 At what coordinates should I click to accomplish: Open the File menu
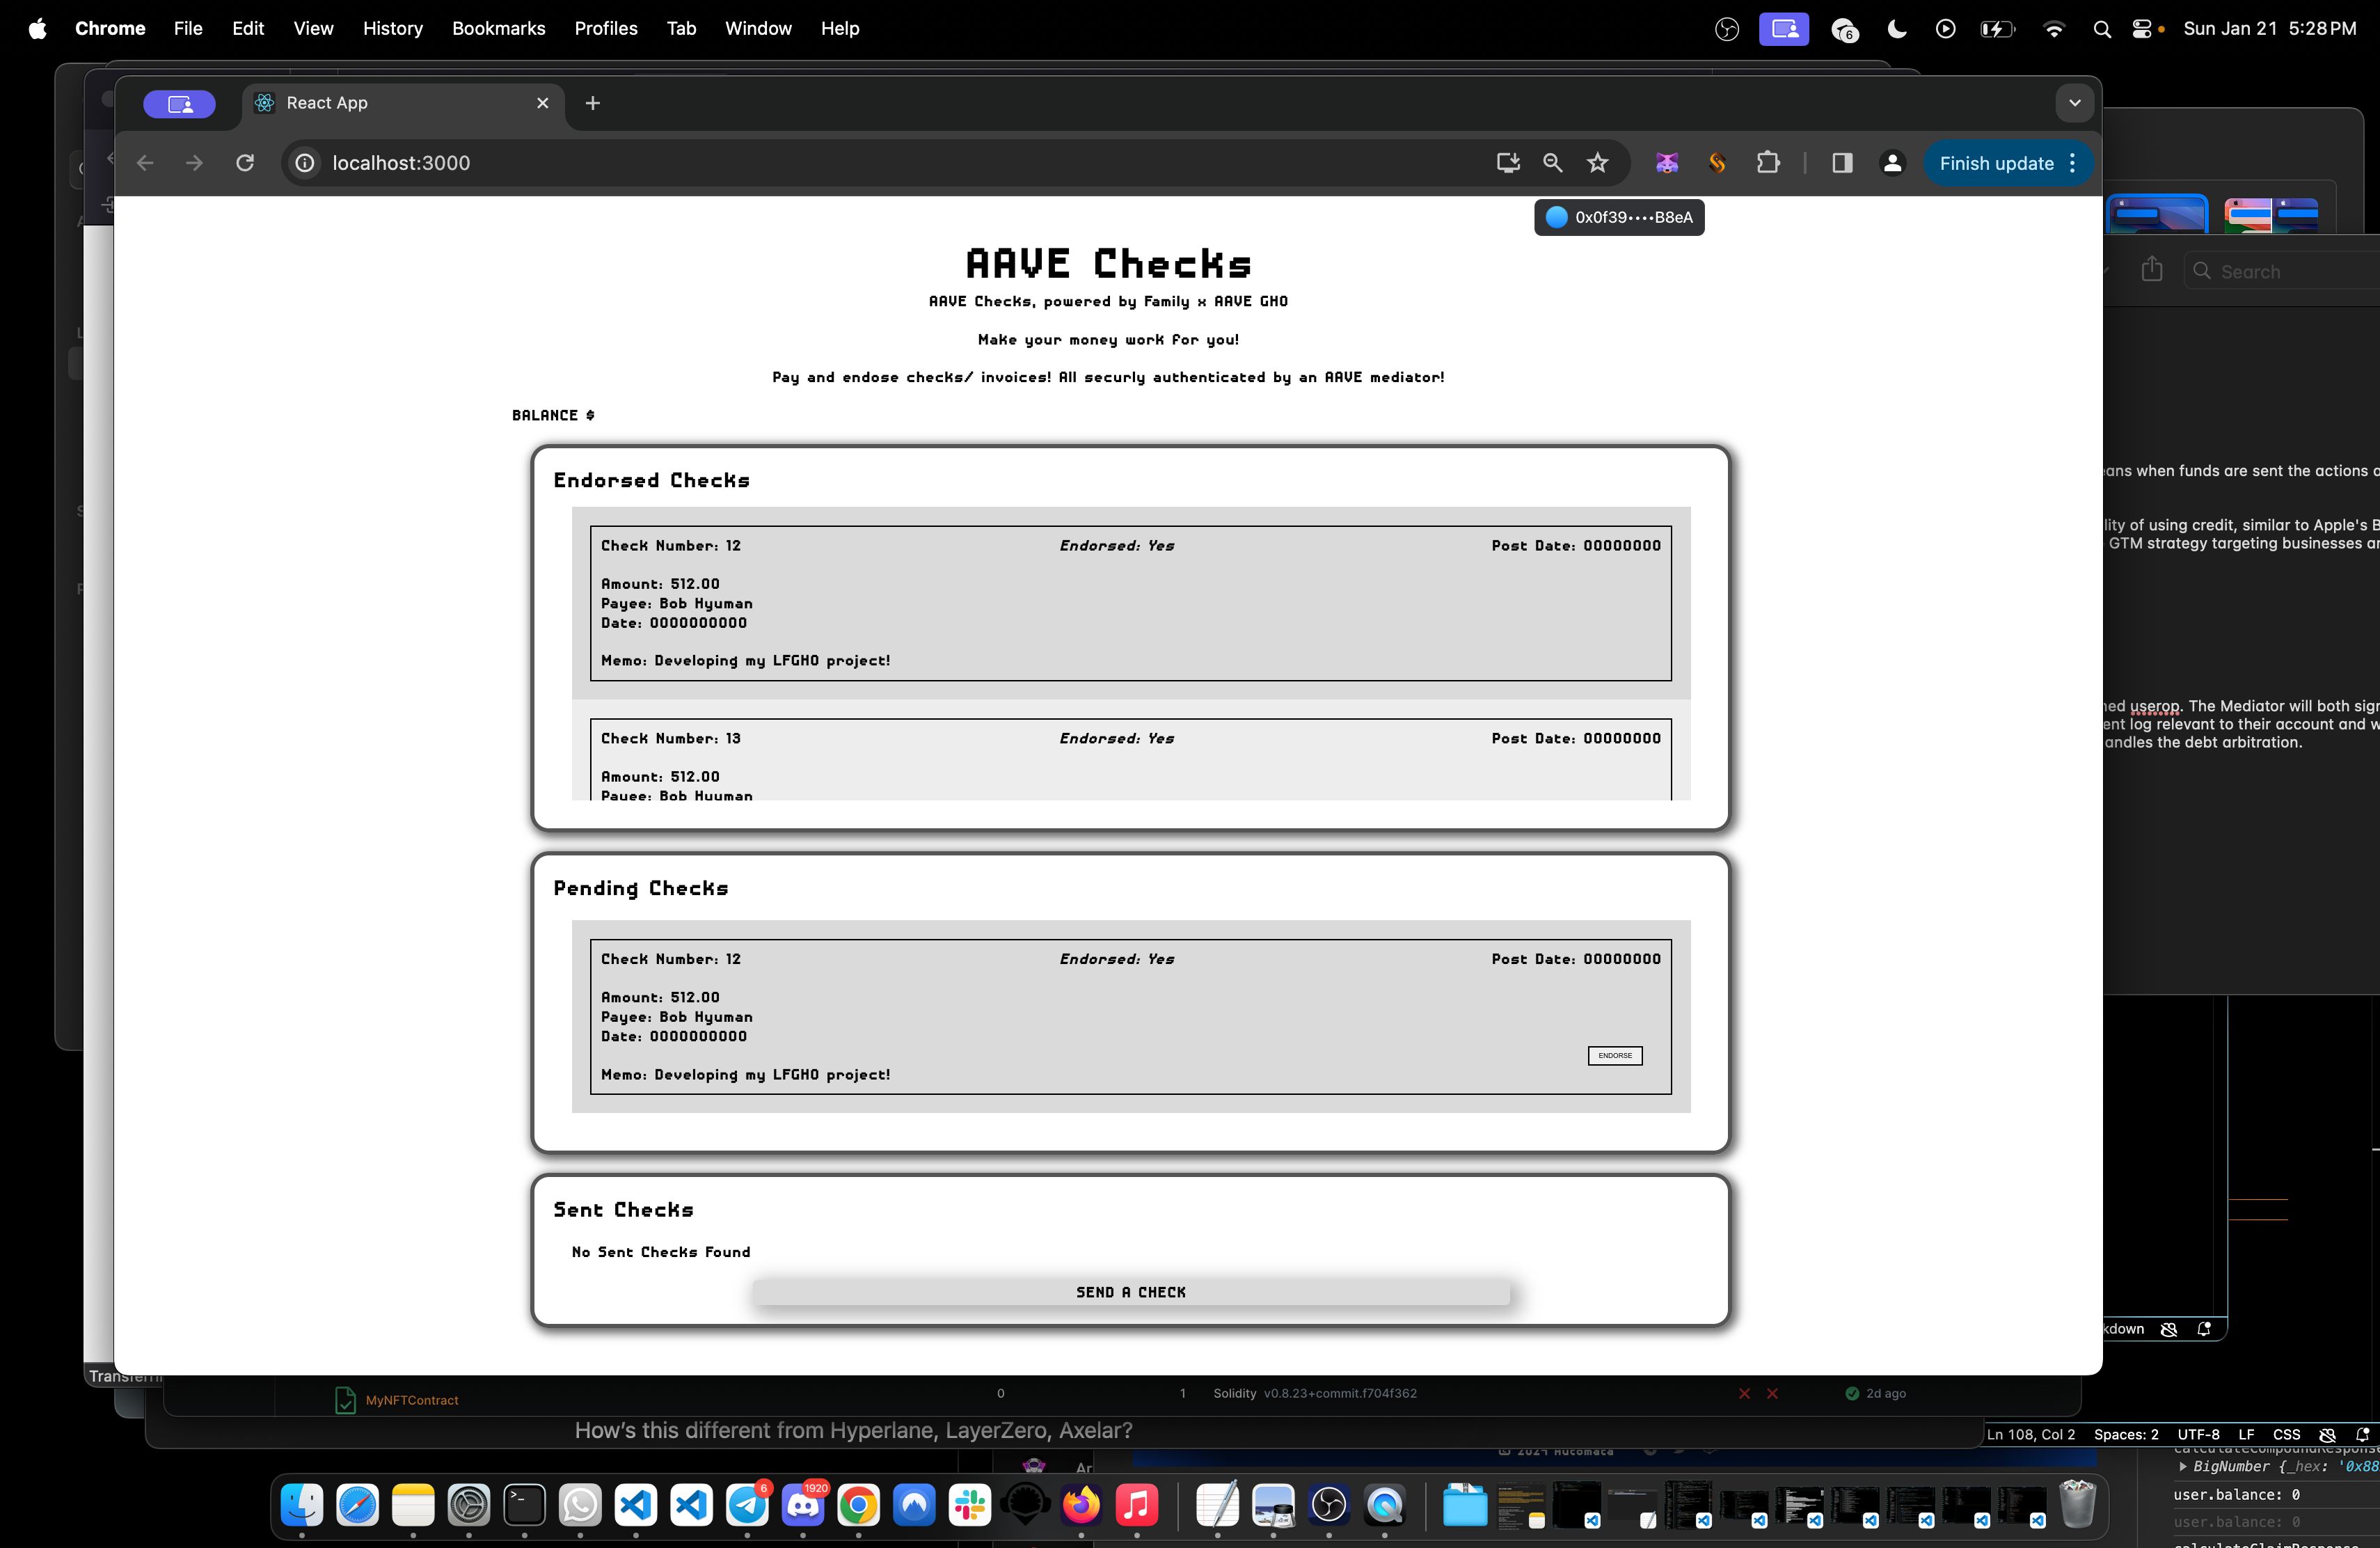click(x=188, y=29)
